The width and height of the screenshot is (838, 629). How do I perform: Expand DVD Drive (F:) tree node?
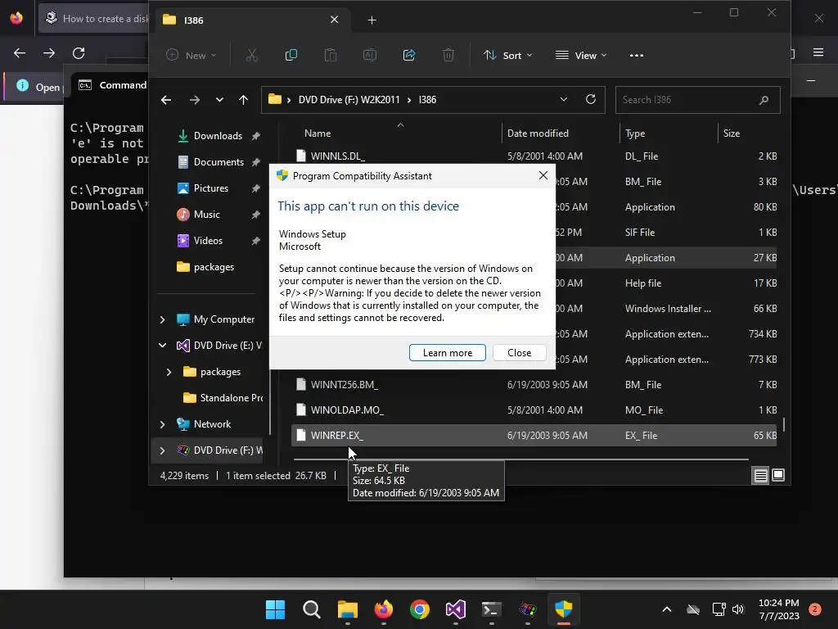163,450
